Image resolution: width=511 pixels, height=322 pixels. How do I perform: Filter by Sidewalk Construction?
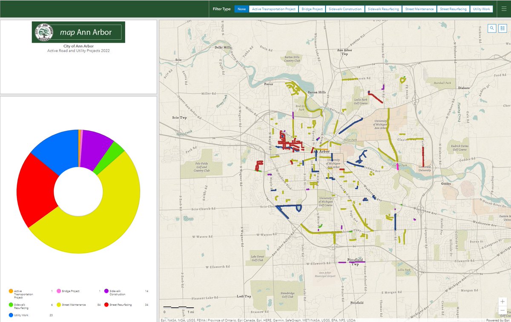coord(345,9)
